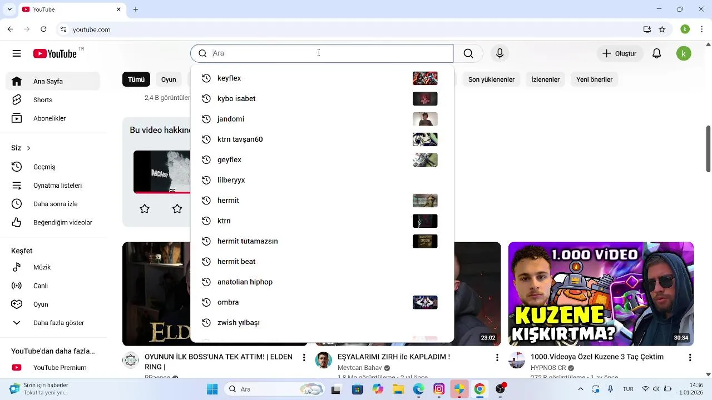Viewport: 712px width, 400px height.
Task: Open the notifications bell
Action: pyautogui.click(x=656, y=53)
